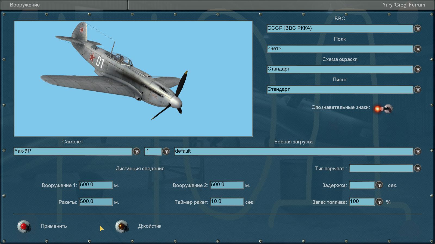Click the Yury 'Grog' Ferrum title
435x244 pixels.
pyautogui.click(x=403, y=5)
